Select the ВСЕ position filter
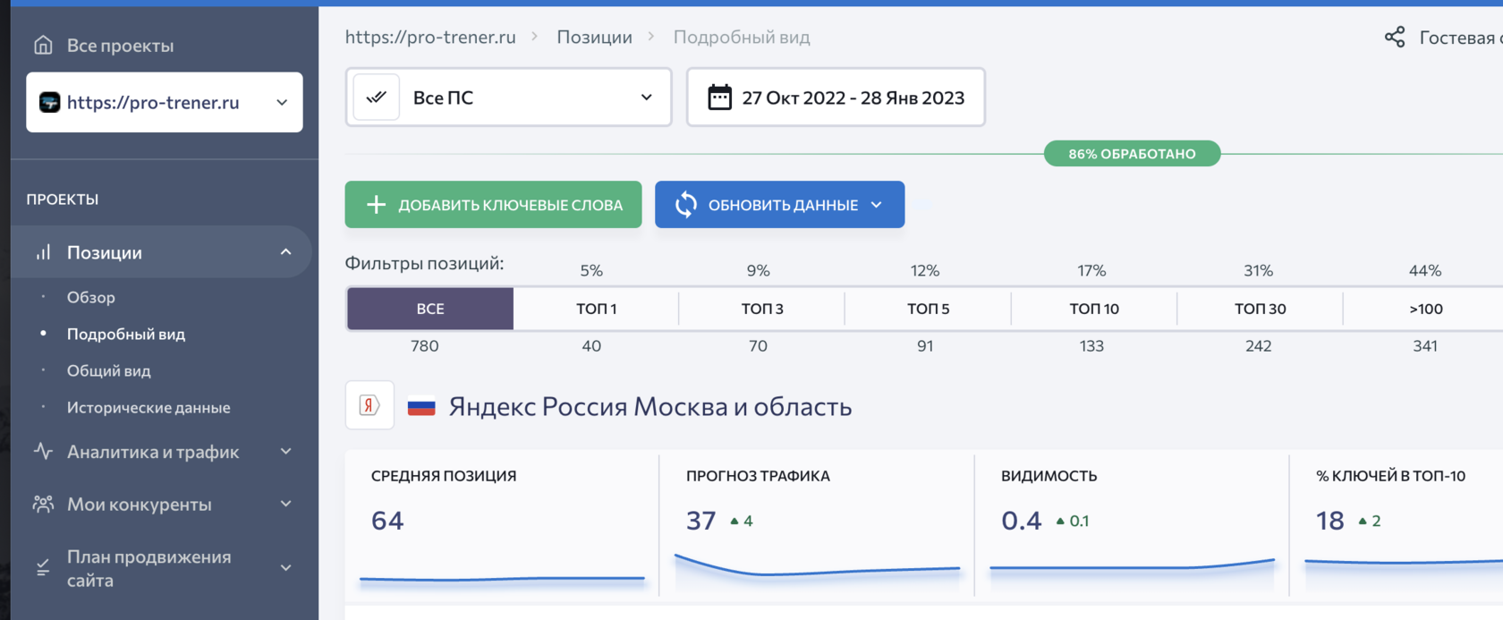 click(x=430, y=309)
